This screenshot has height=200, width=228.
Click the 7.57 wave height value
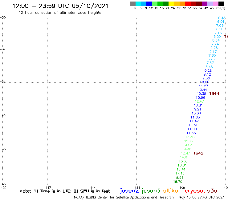click(x=210, y=63)
